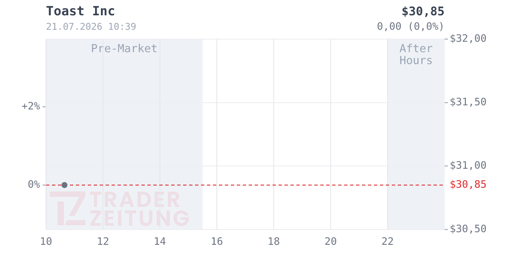
Task: Click the $31,50 price axis label
Action: (x=468, y=102)
